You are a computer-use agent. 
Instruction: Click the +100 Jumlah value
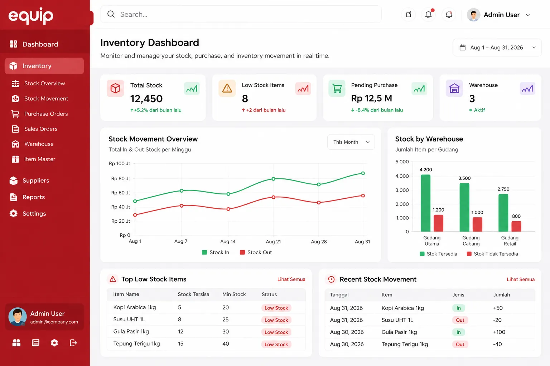(x=499, y=332)
